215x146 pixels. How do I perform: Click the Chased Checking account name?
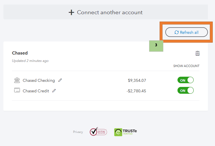39,80
